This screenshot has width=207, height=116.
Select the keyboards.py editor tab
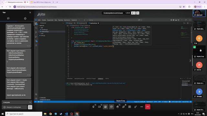pyautogui.click(x=94, y=23)
